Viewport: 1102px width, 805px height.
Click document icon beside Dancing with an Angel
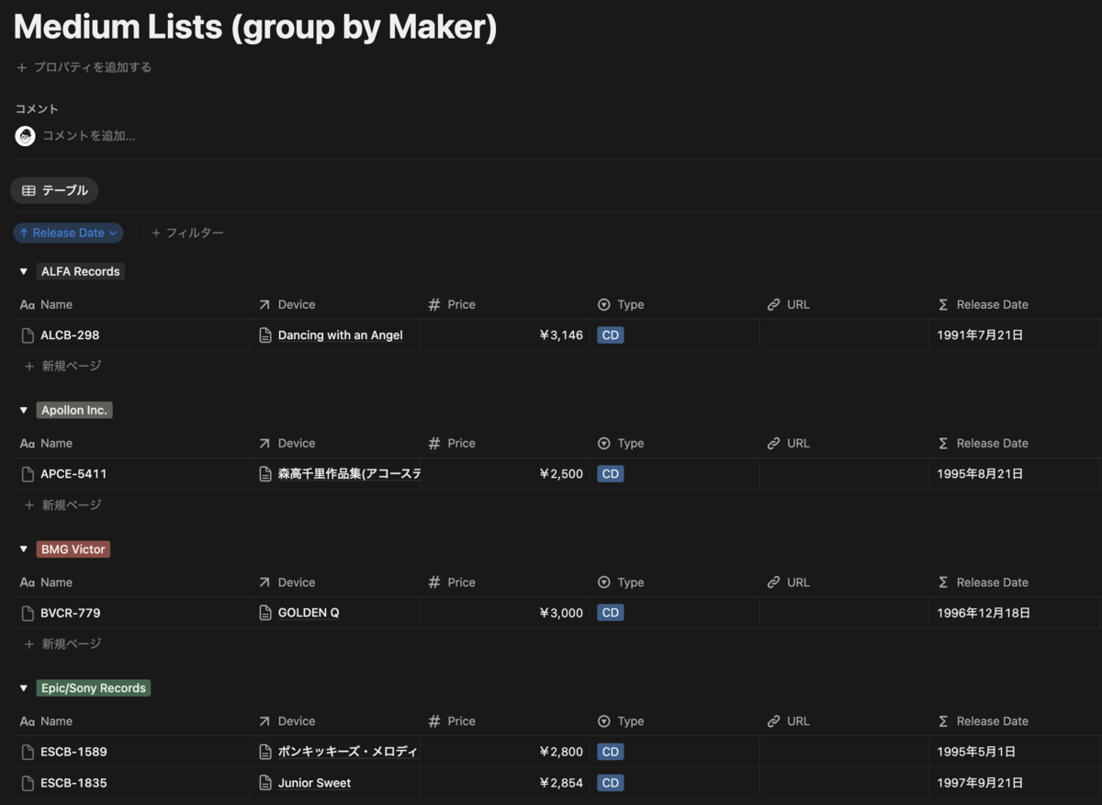[265, 335]
